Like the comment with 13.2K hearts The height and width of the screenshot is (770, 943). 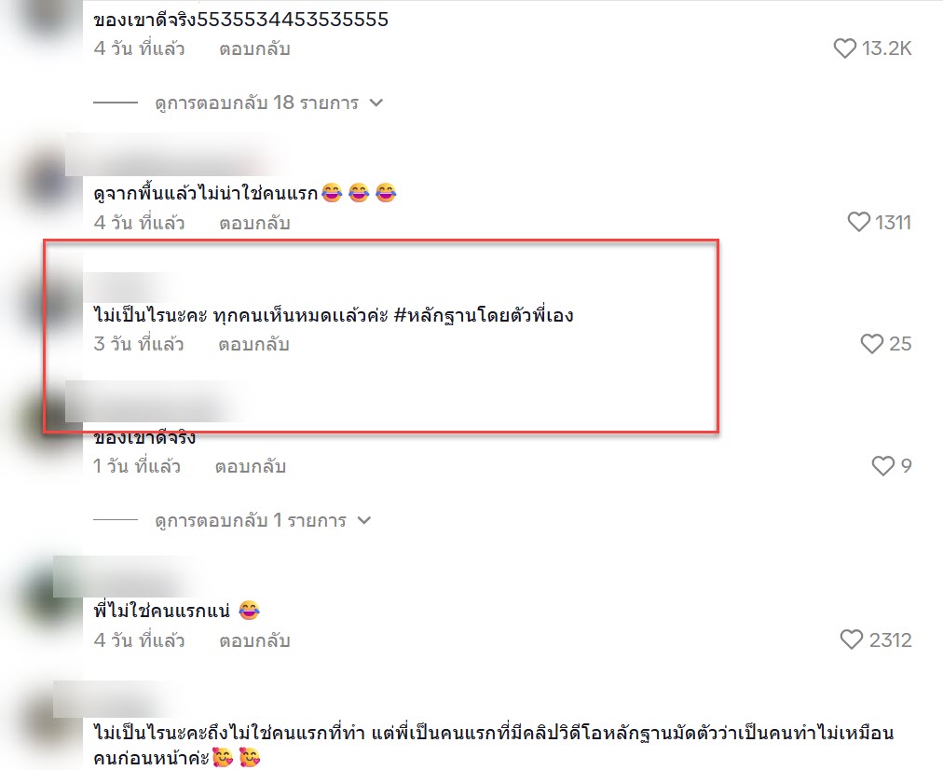click(844, 48)
